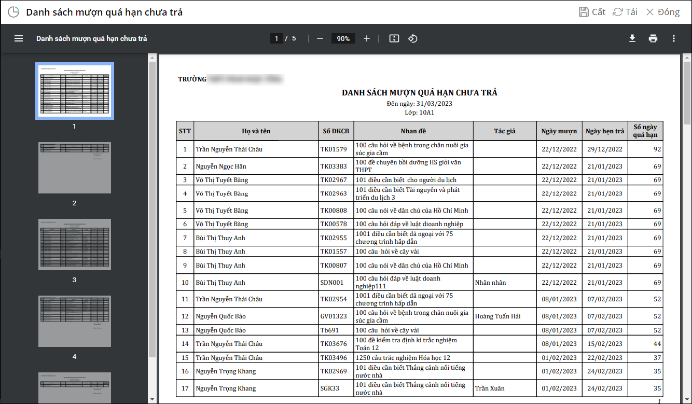
Task: Click the 'Đến ngày: 31/03/2023' date line
Action: (420, 104)
